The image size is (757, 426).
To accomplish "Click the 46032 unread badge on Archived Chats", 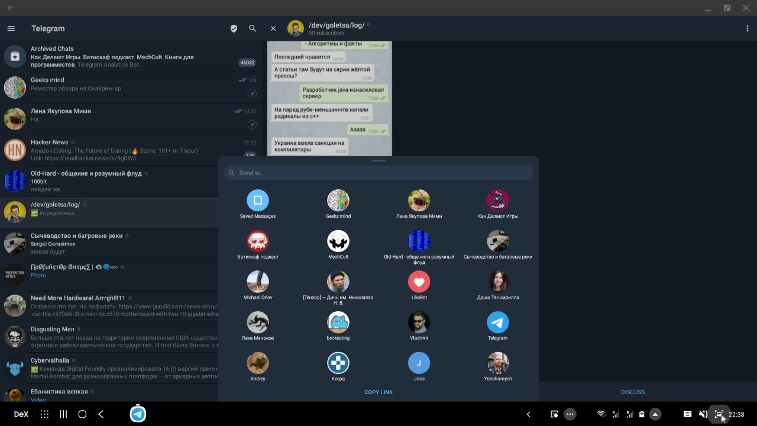I will pos(247,62).
